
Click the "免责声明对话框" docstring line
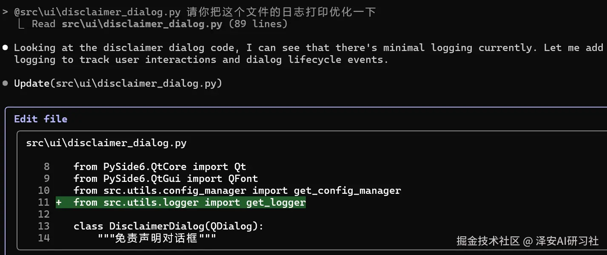click(157, 238)
